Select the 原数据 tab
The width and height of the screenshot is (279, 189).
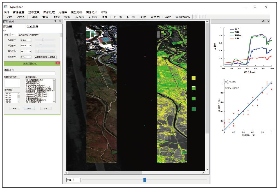(x=8, y=26)
